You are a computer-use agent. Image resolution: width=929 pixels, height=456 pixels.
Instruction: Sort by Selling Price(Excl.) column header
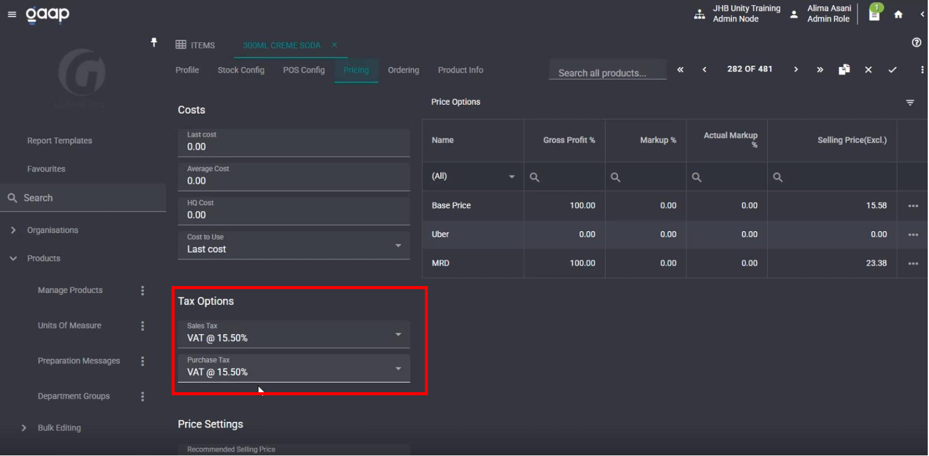pyautogui.click(x=852, y=140)
